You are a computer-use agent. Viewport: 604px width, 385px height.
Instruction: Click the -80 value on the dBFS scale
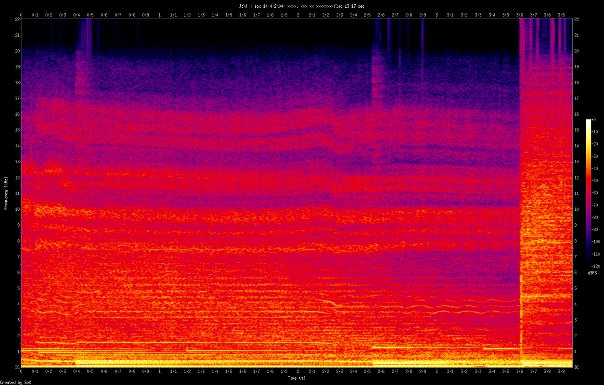pos(595,217)
